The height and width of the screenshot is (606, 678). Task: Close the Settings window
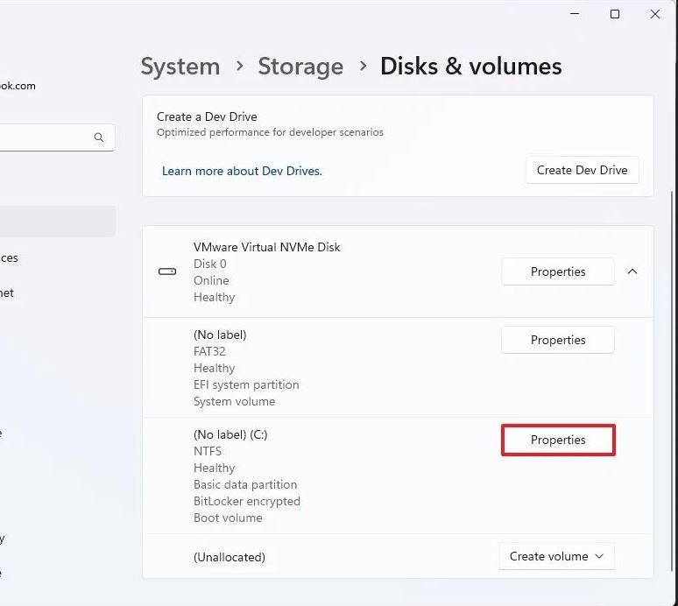pos(655,14)
